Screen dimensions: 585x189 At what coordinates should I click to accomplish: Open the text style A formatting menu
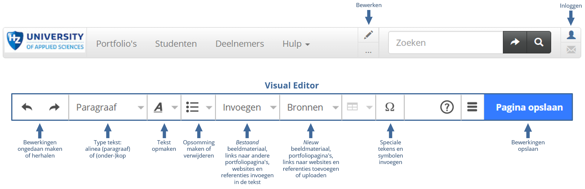click(x=164, y=107)
